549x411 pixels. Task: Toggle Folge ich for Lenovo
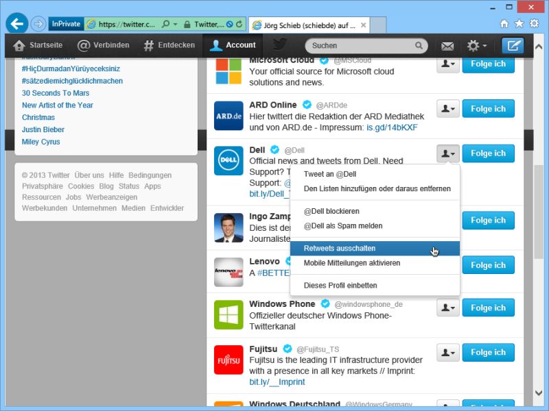pos(488,265)
